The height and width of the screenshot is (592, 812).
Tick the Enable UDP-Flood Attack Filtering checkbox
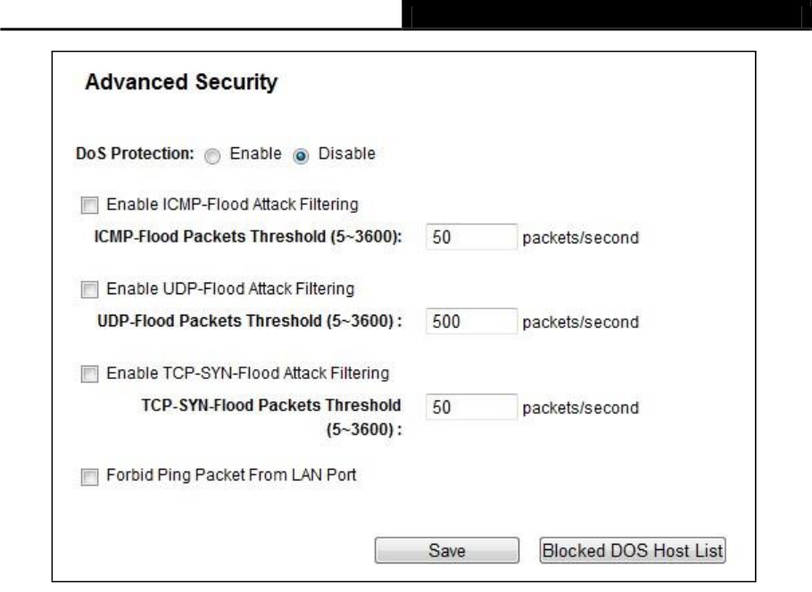(87, 290)
